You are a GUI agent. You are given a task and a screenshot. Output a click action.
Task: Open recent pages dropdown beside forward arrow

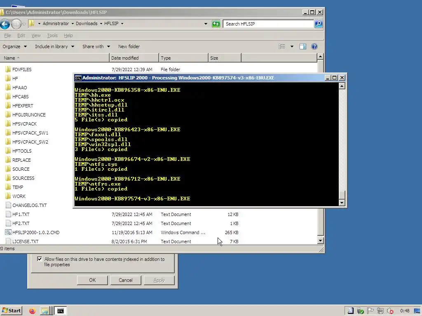24,24
